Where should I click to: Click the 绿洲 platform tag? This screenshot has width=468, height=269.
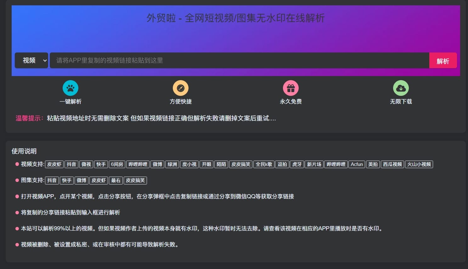tap(172, 164)
